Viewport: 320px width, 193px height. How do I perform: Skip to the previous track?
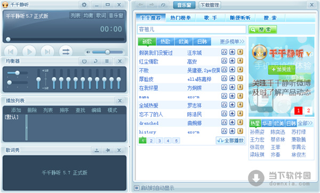pos(11,51)
